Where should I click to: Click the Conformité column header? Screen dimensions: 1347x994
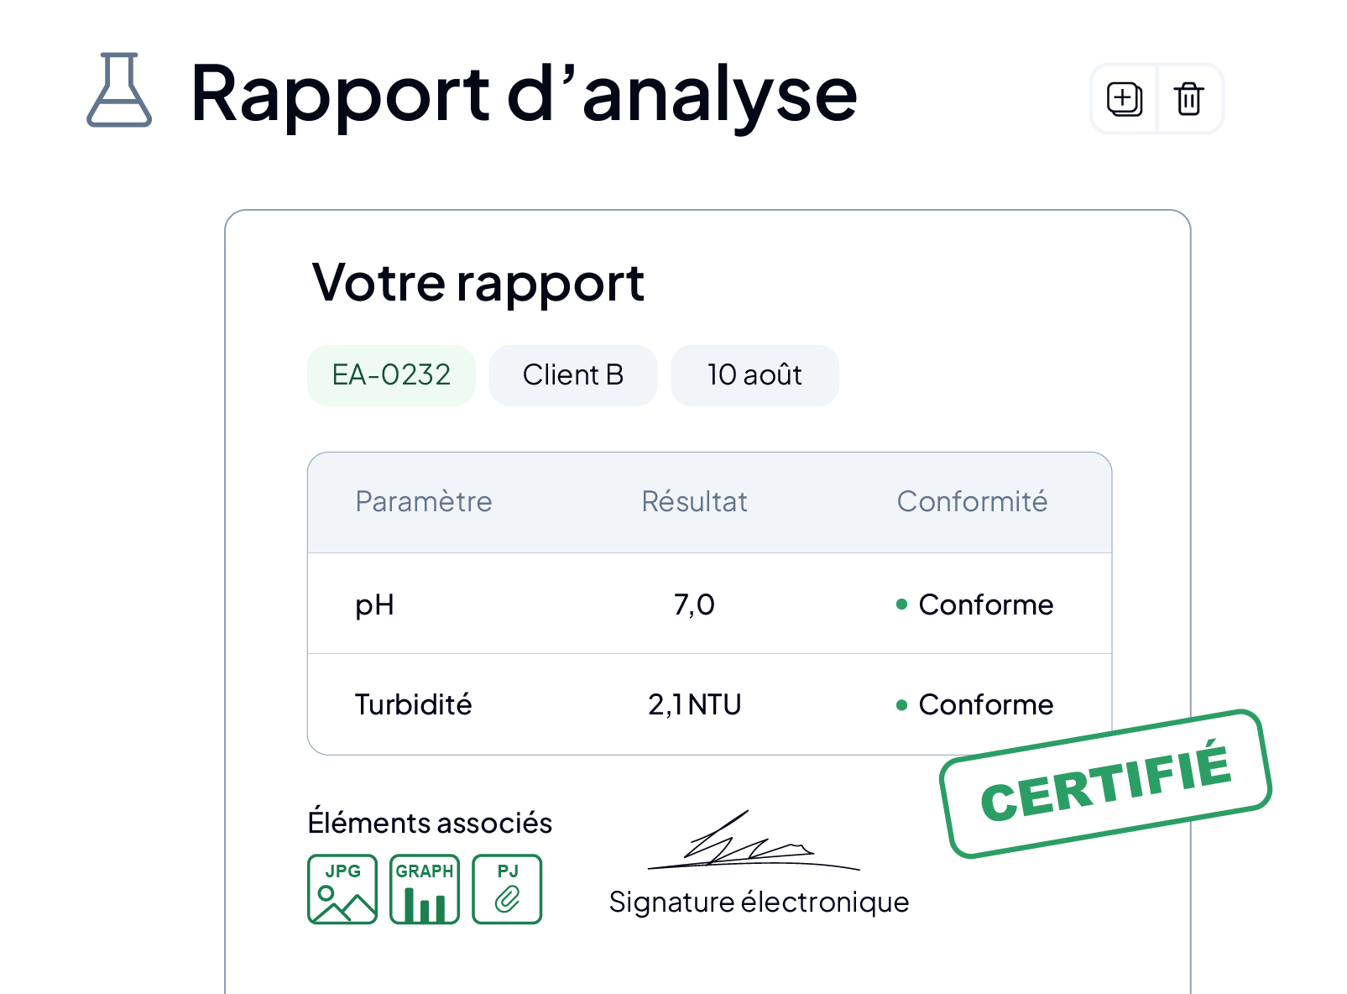click(972, 502)
